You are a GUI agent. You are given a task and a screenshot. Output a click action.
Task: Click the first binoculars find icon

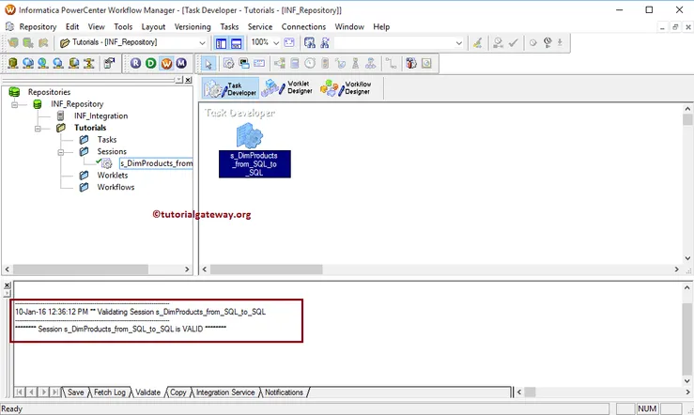click(x=310, y=42)
